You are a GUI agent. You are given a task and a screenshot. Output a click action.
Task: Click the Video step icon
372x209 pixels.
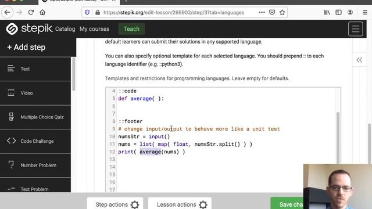tap(11, 92)
